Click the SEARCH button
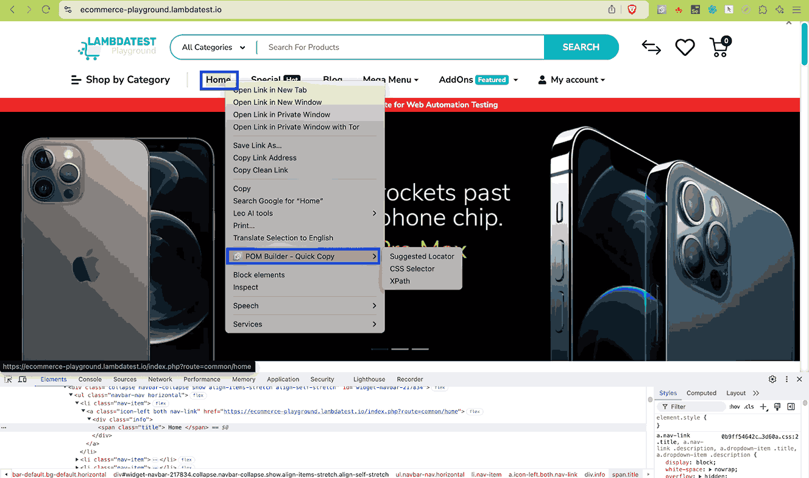This screenshot has height=478, width=809. pyautogui.click(x=581, y=47)
